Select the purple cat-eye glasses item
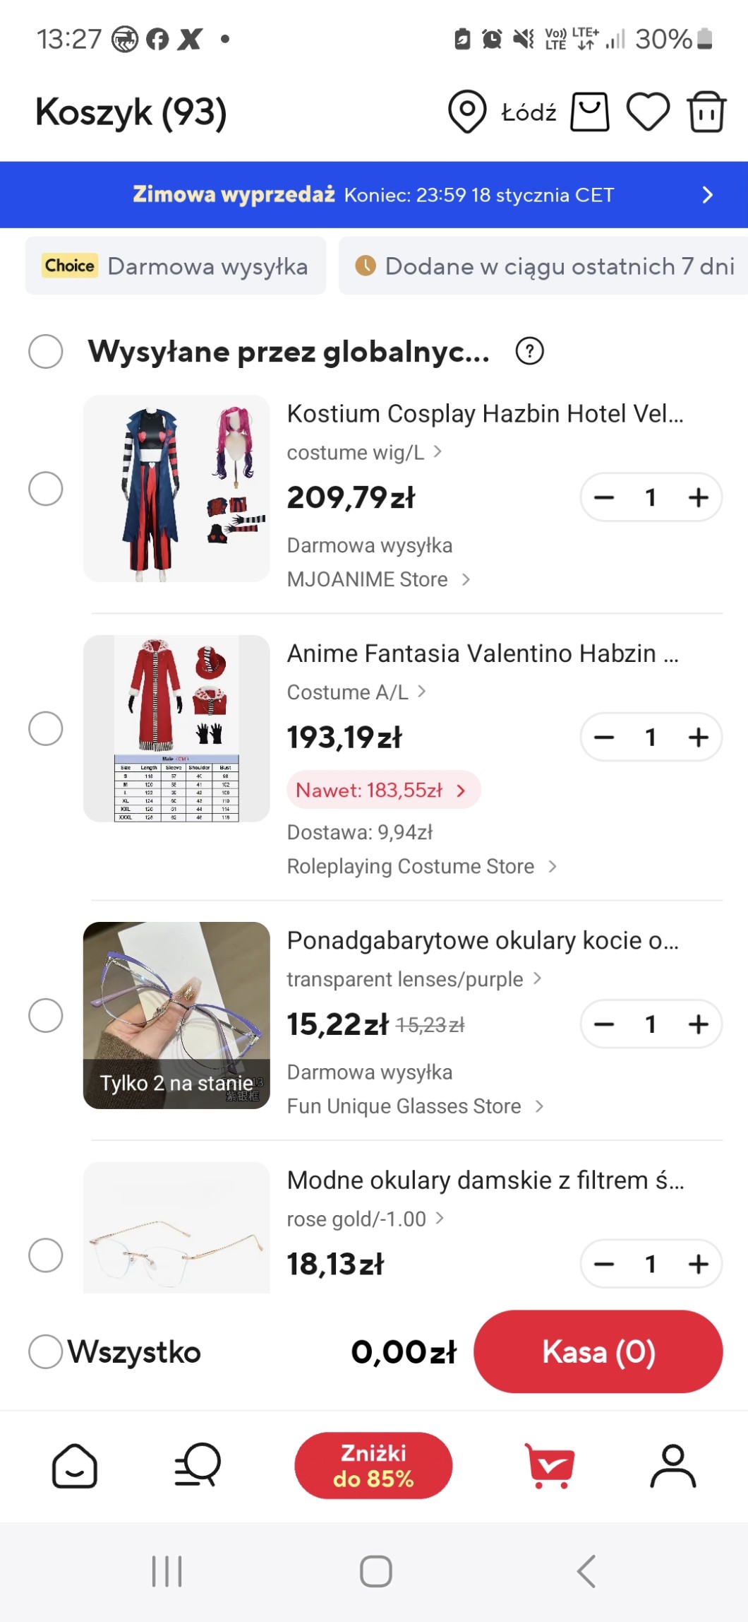 [x=46, y=1015]
